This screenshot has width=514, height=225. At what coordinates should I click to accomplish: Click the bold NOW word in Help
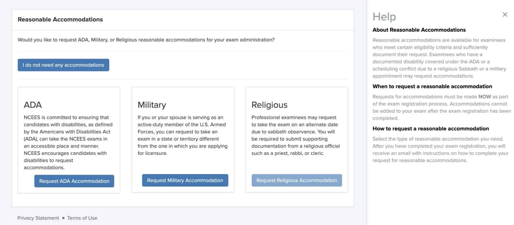coord(484,97)
